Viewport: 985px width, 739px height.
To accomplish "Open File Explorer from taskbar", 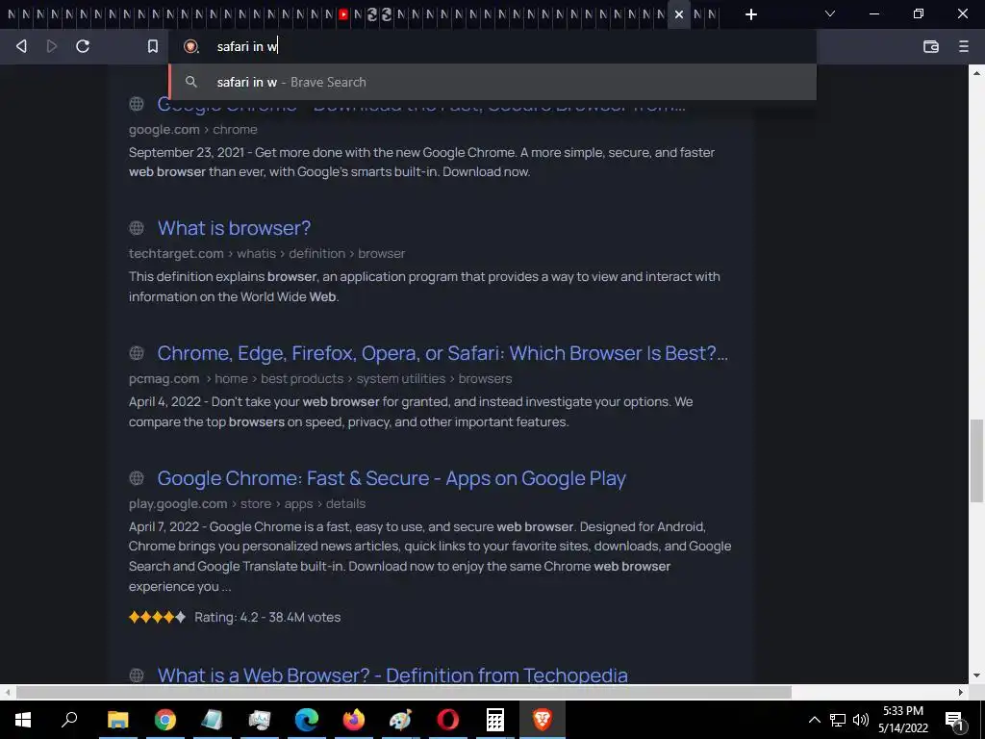I will [117, 720].
